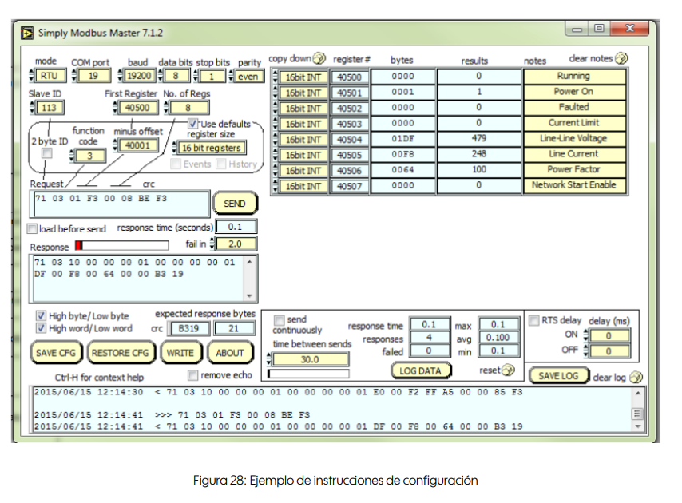
Task: Click bytes value 01DF
Action: [x=402, y=139]
